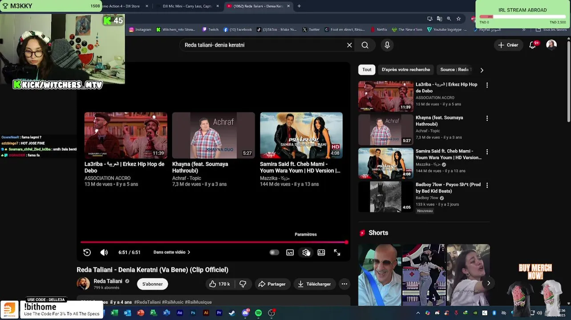Open the Instagram bookmark
571x320 pixels.
click(140, 30)
